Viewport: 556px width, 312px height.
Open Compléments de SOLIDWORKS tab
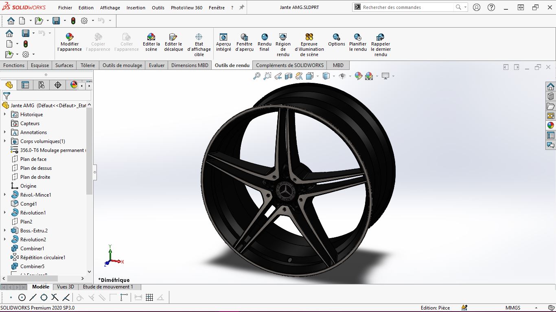[x=290, y=65]
